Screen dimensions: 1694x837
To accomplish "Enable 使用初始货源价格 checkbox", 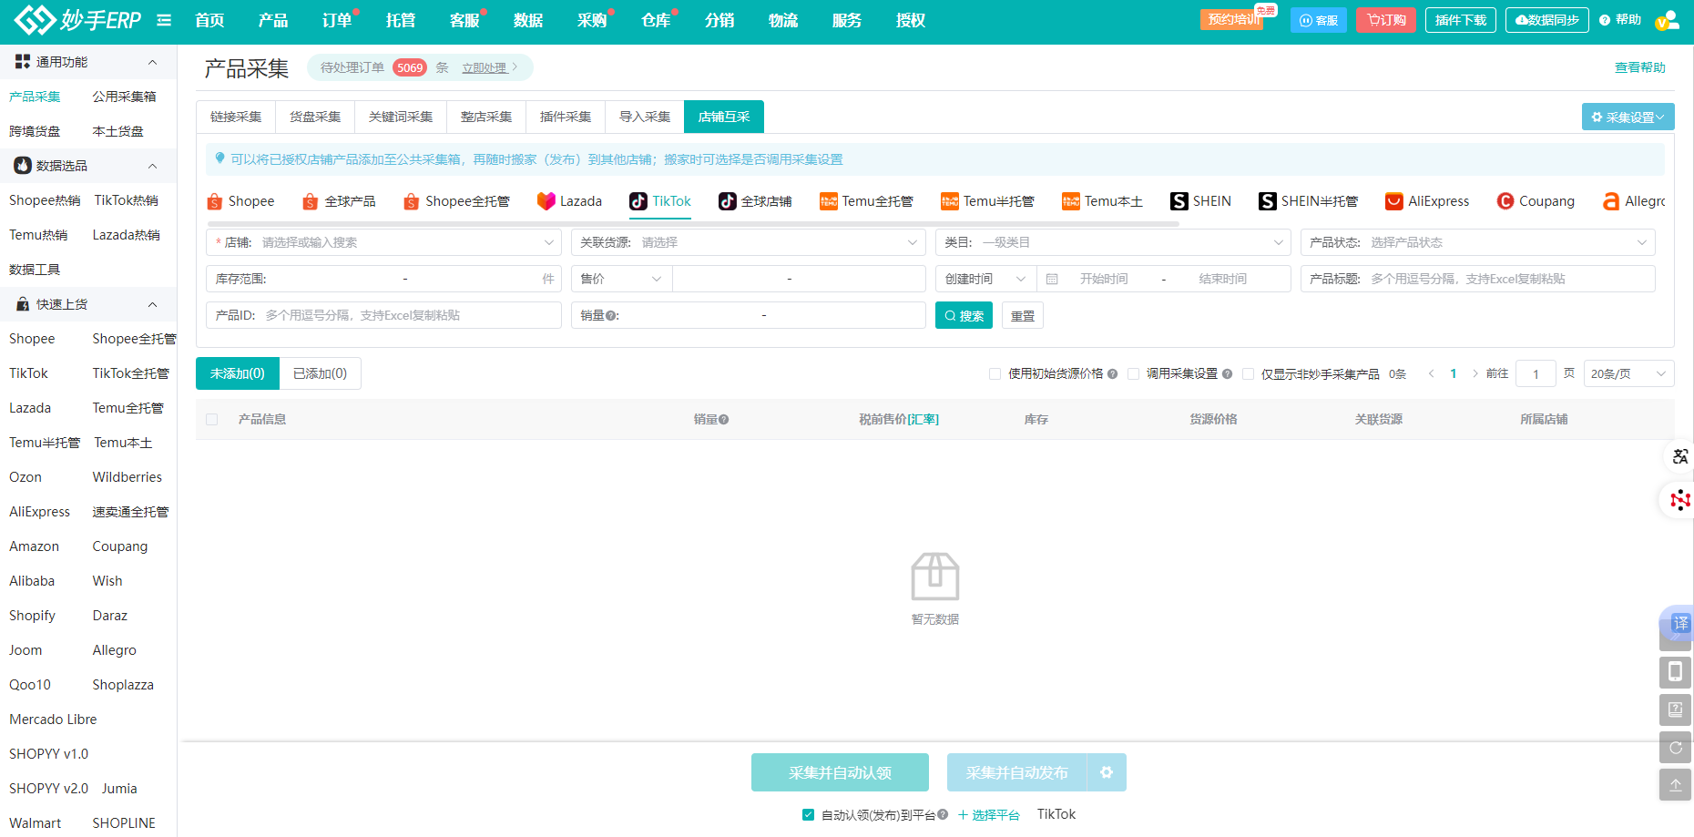I will [x=995, y=374].
